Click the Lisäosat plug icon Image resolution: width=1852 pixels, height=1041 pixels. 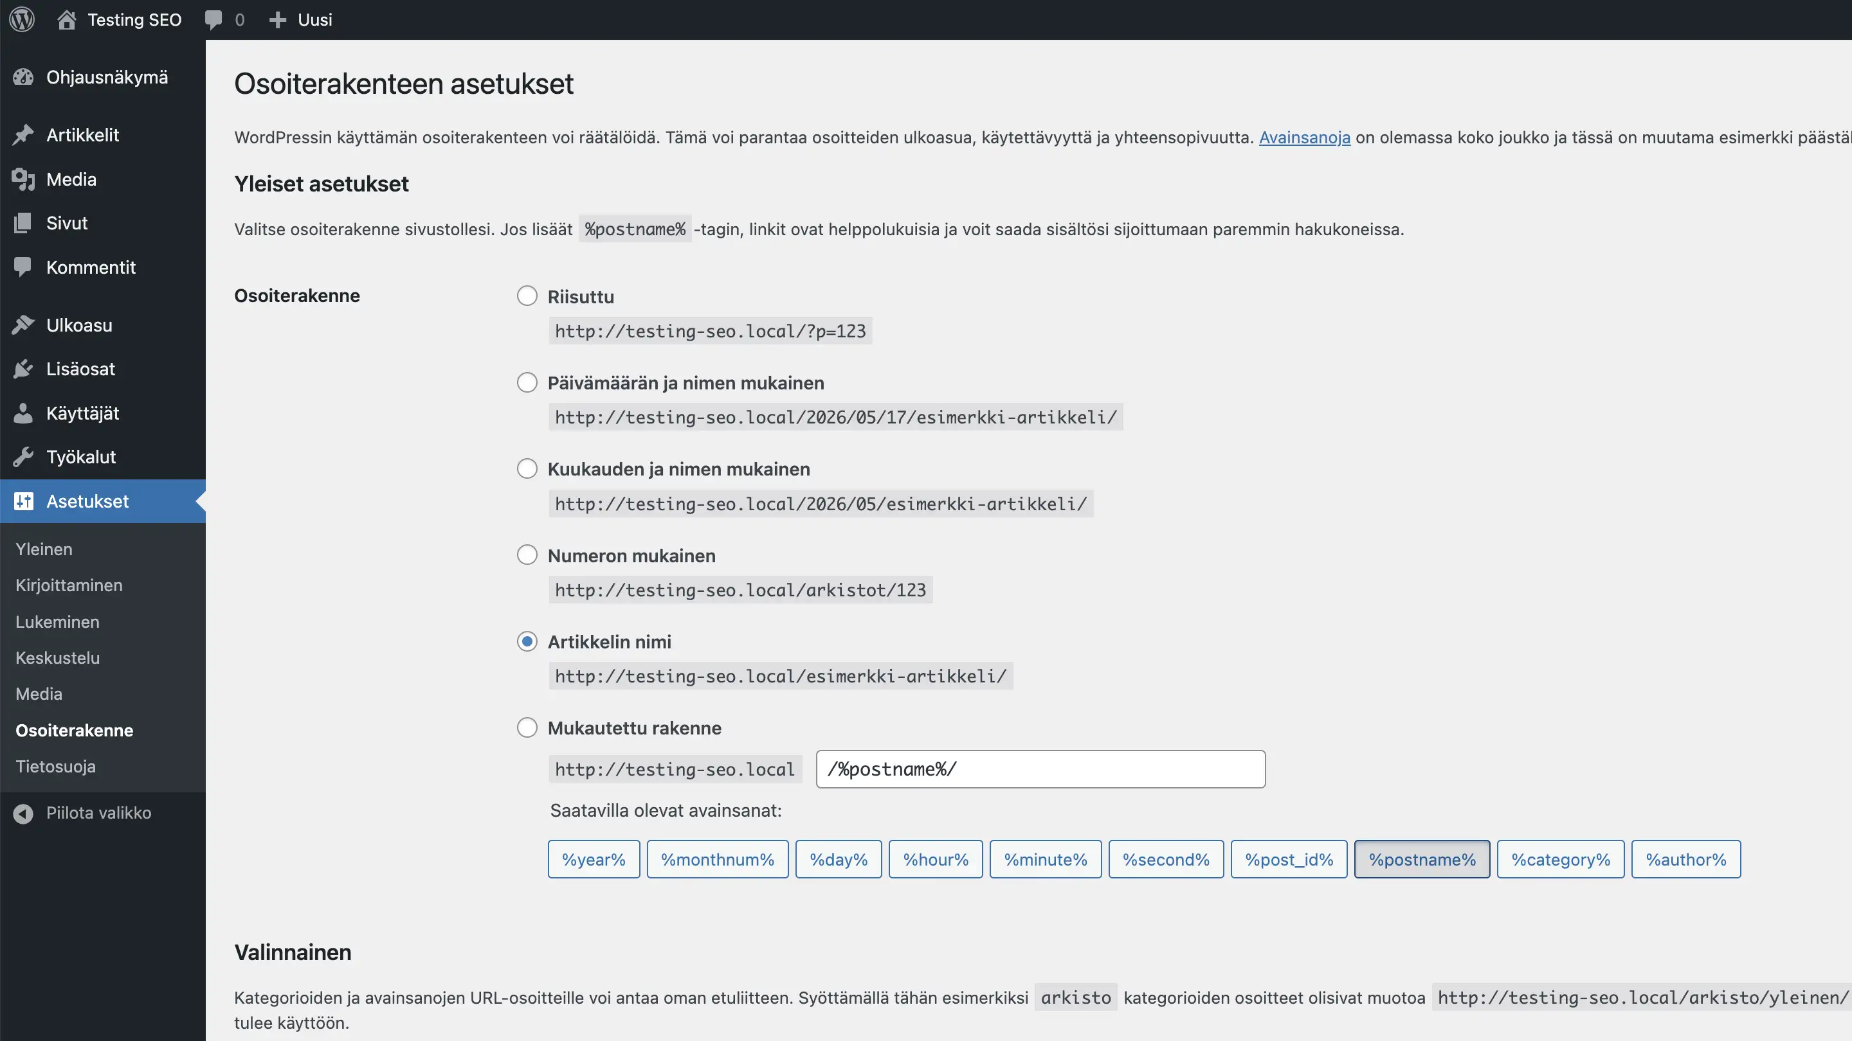click(x=23, y=369)
